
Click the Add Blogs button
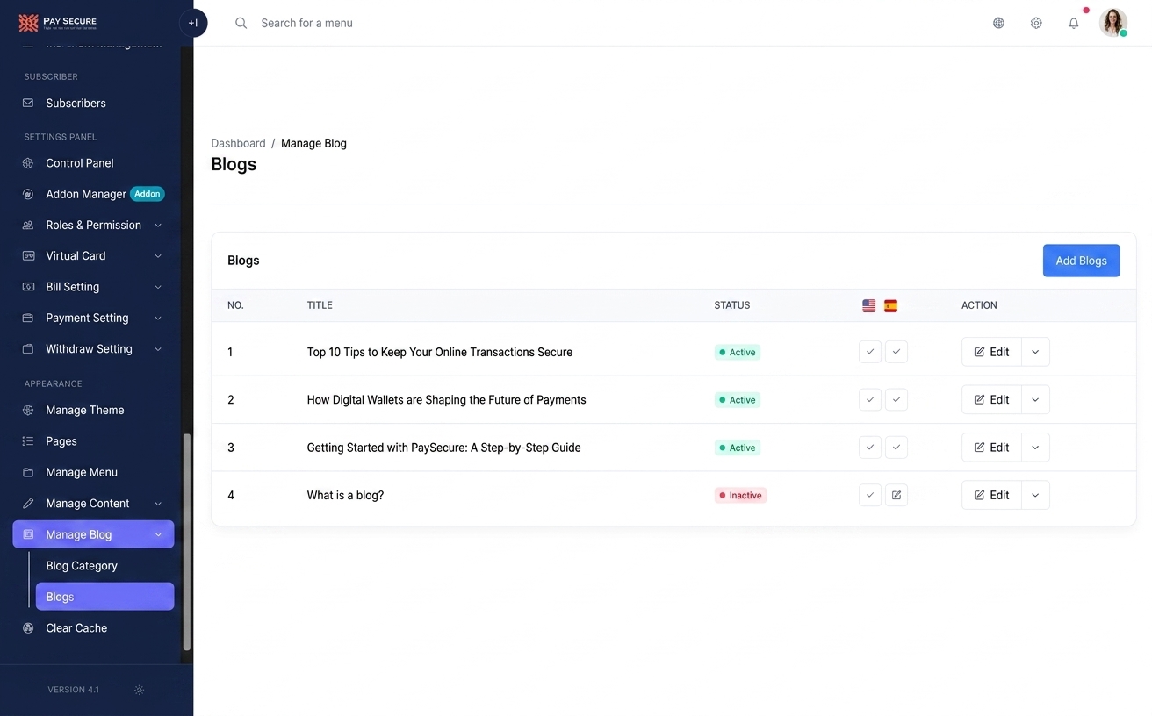1081,261
